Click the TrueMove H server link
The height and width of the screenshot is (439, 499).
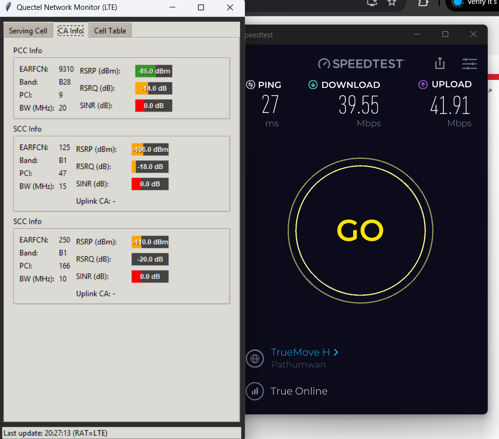300,352
